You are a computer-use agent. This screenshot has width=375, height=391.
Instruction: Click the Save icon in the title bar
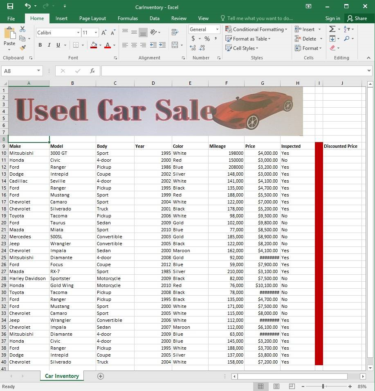pyautogui.click(x=10, y=6)
